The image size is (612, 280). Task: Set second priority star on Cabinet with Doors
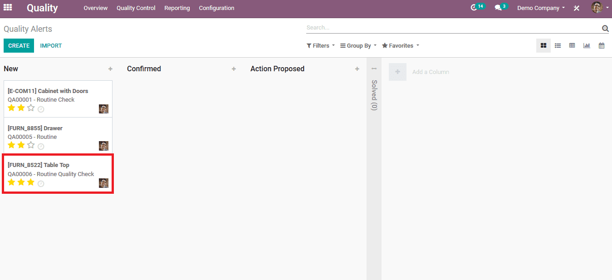(21, 108)
